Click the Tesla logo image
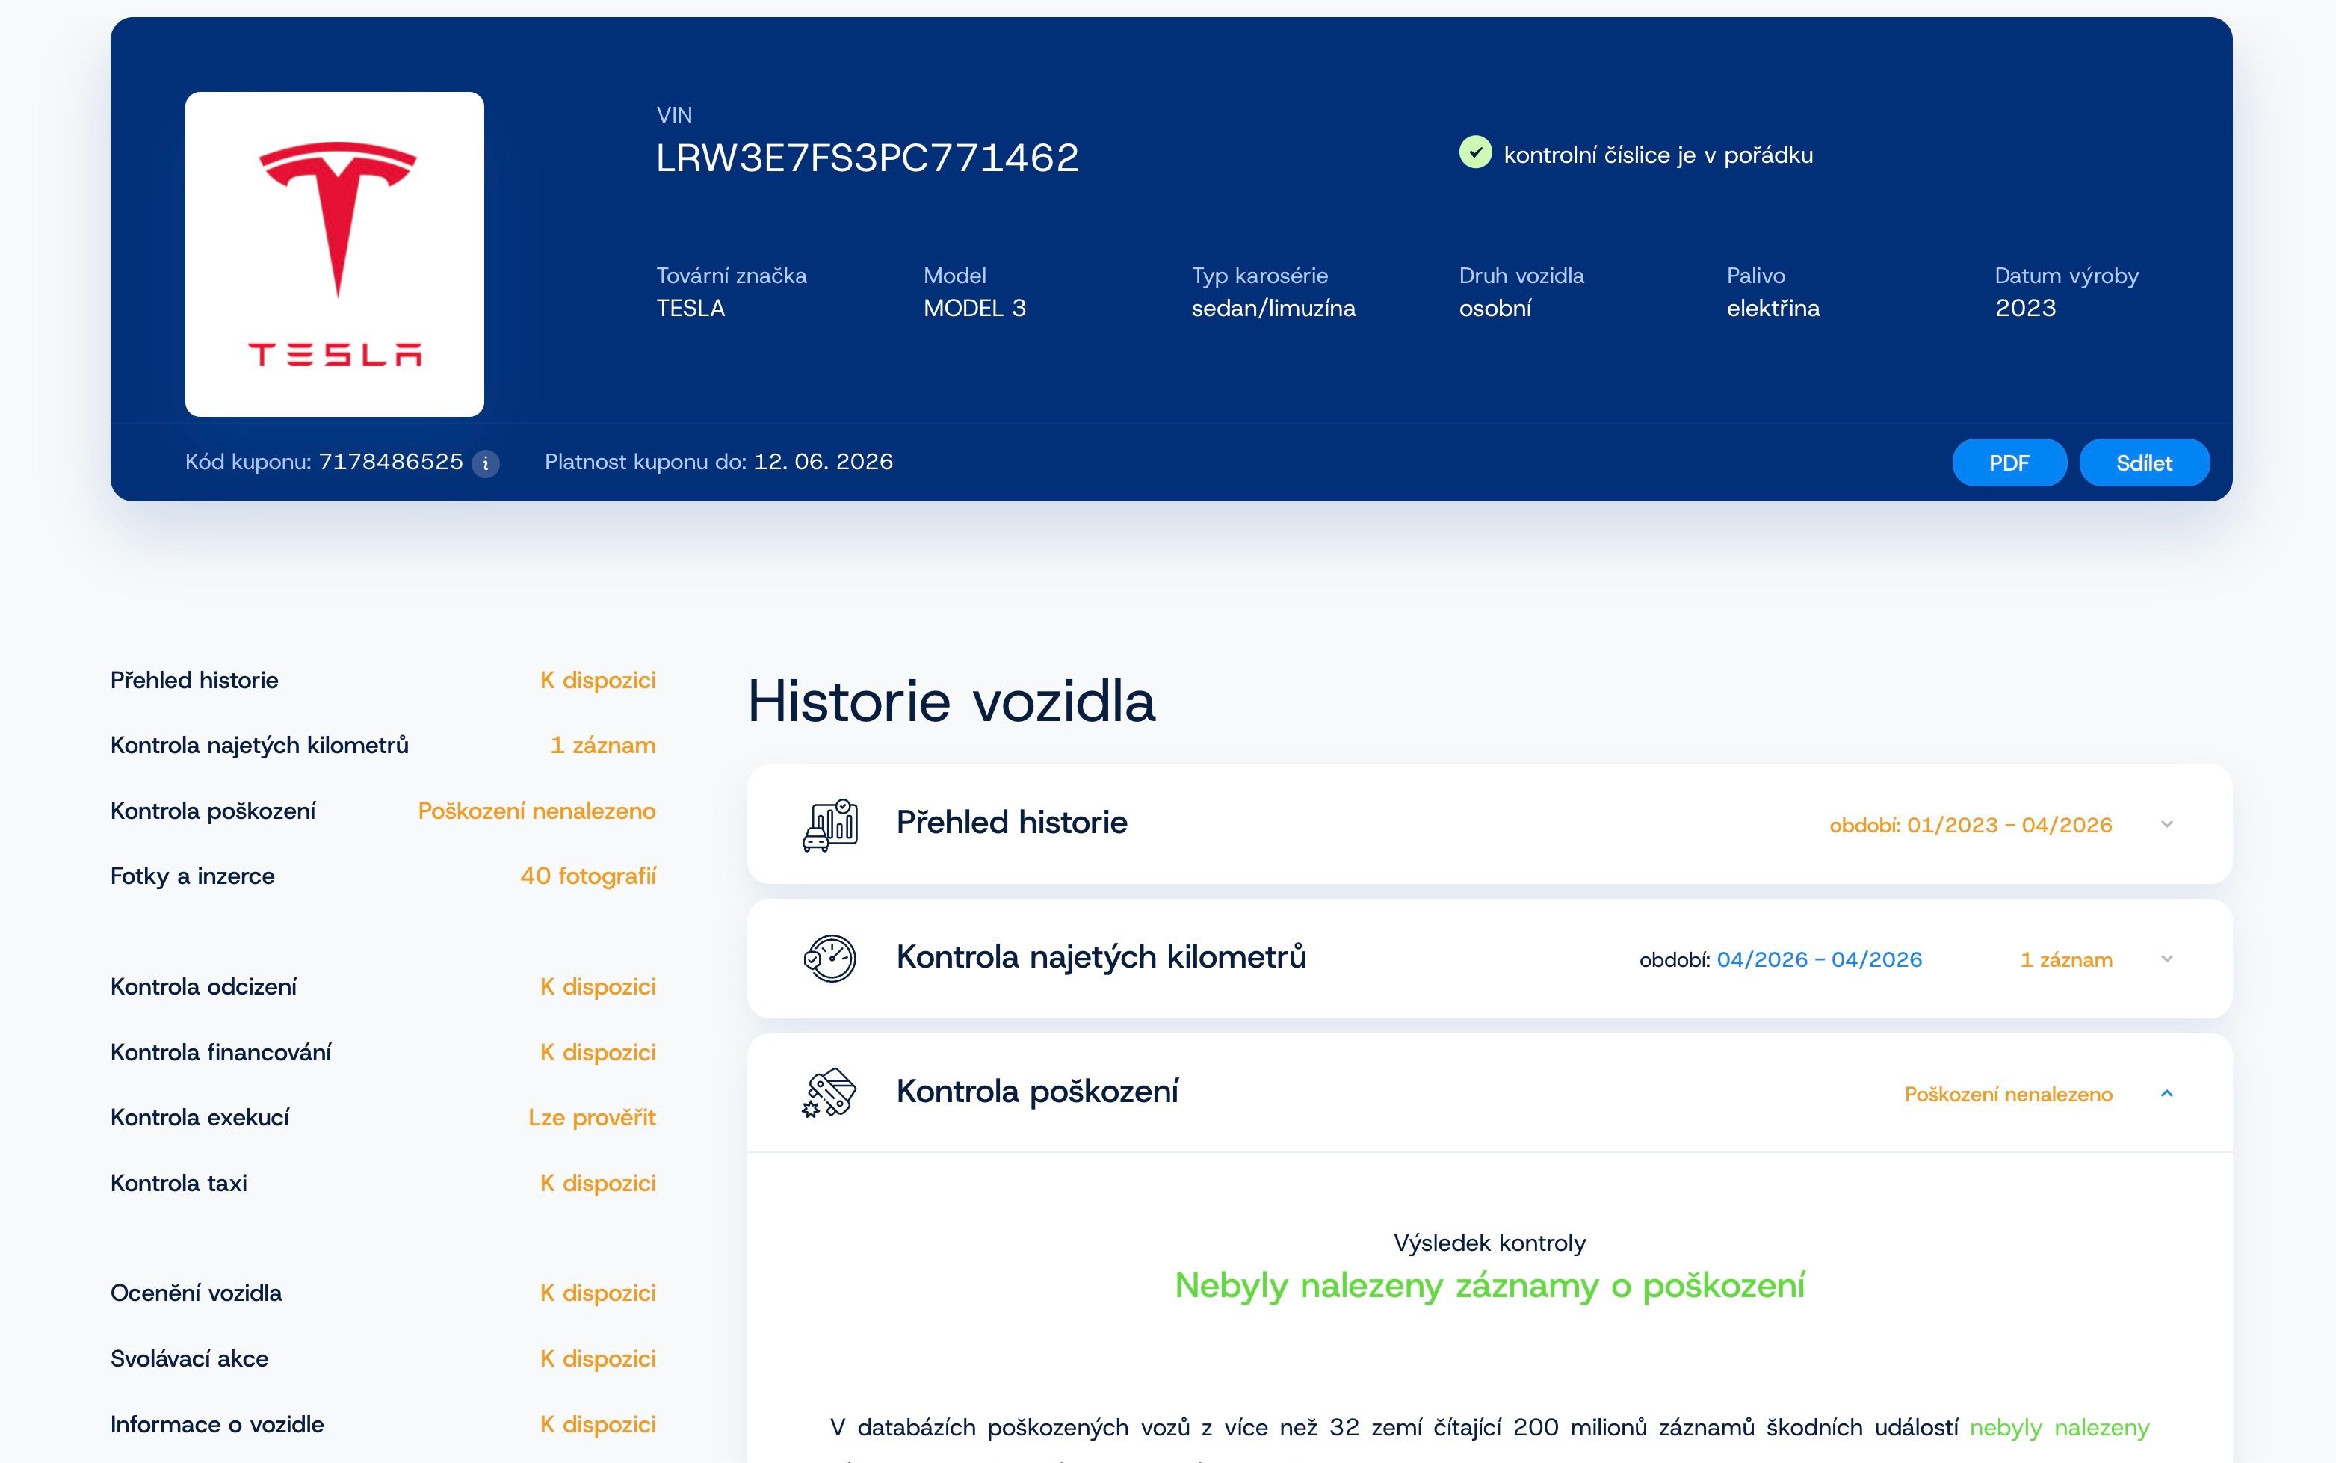 pyautogui.click(x=335, y=255)
